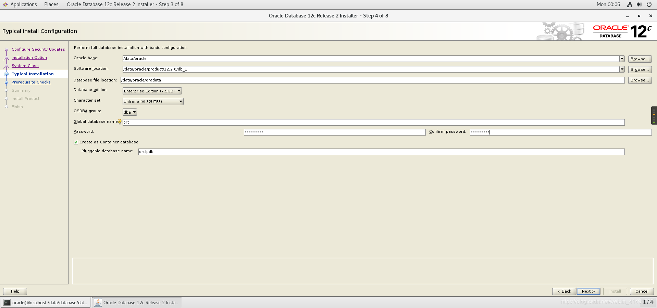The width and height of the screenshot is (657, 308).
Task: Click the terminal icon in the taskbar
Action: pos(7,302)
